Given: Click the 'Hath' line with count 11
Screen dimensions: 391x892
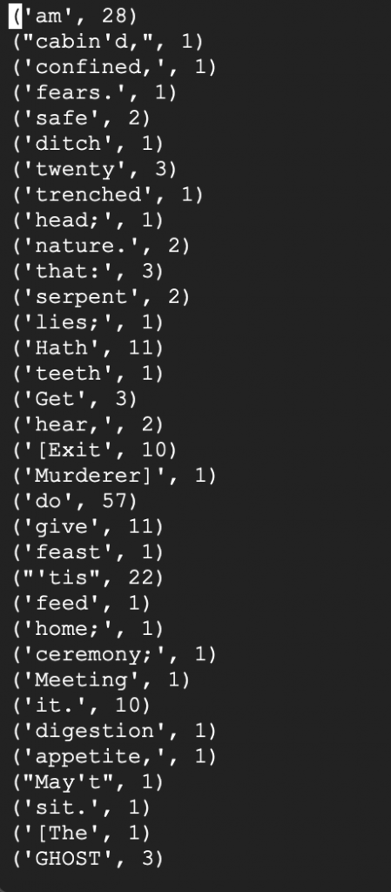Looking at the screenshot, I should 88,348.
